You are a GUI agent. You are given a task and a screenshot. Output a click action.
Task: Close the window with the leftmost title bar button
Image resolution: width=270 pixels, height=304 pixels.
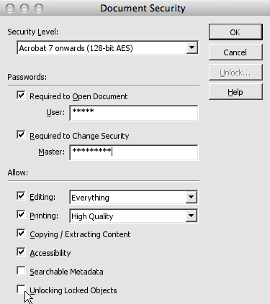pos(10,8)
